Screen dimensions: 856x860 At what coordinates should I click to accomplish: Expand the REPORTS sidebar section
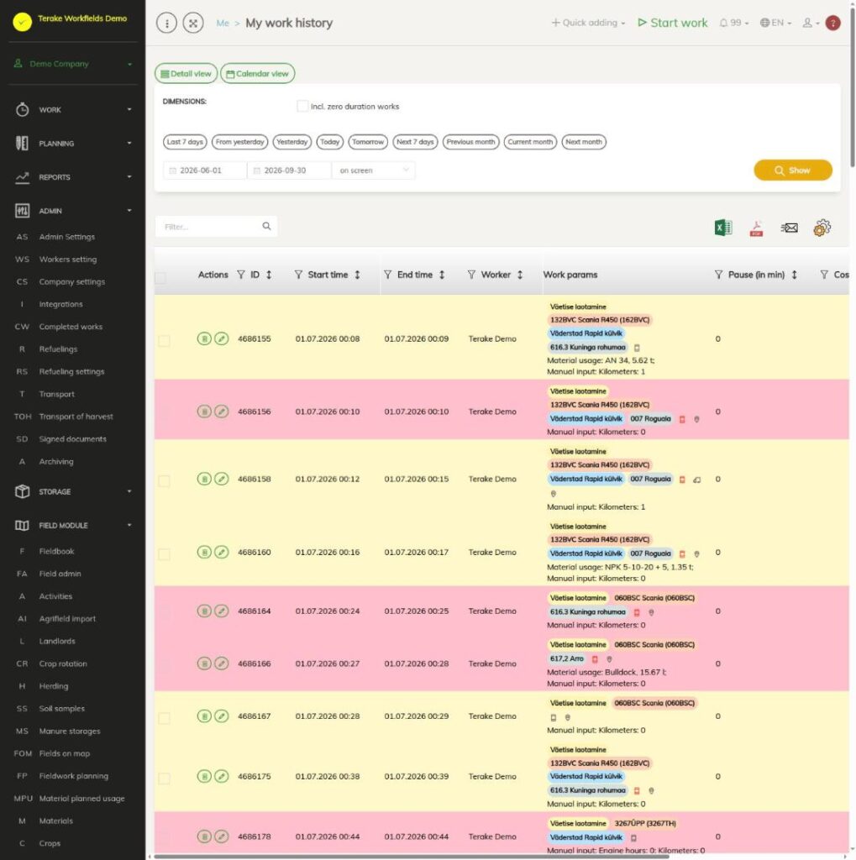[x=73, y=177]
